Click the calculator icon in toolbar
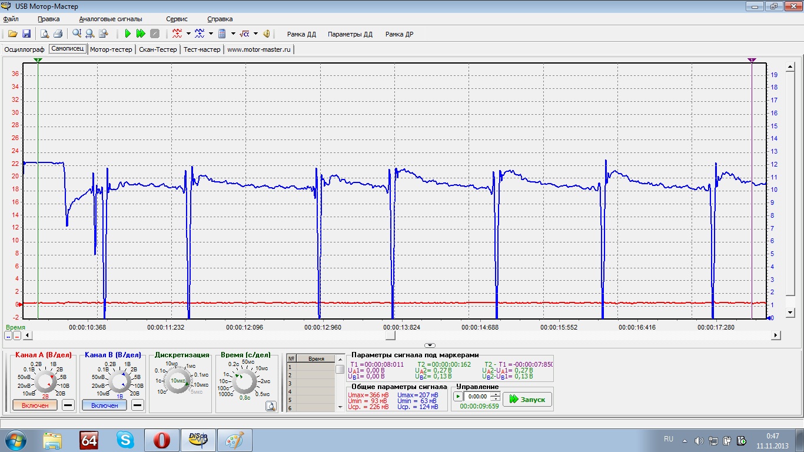804x452 pixels. coord(222,34)
